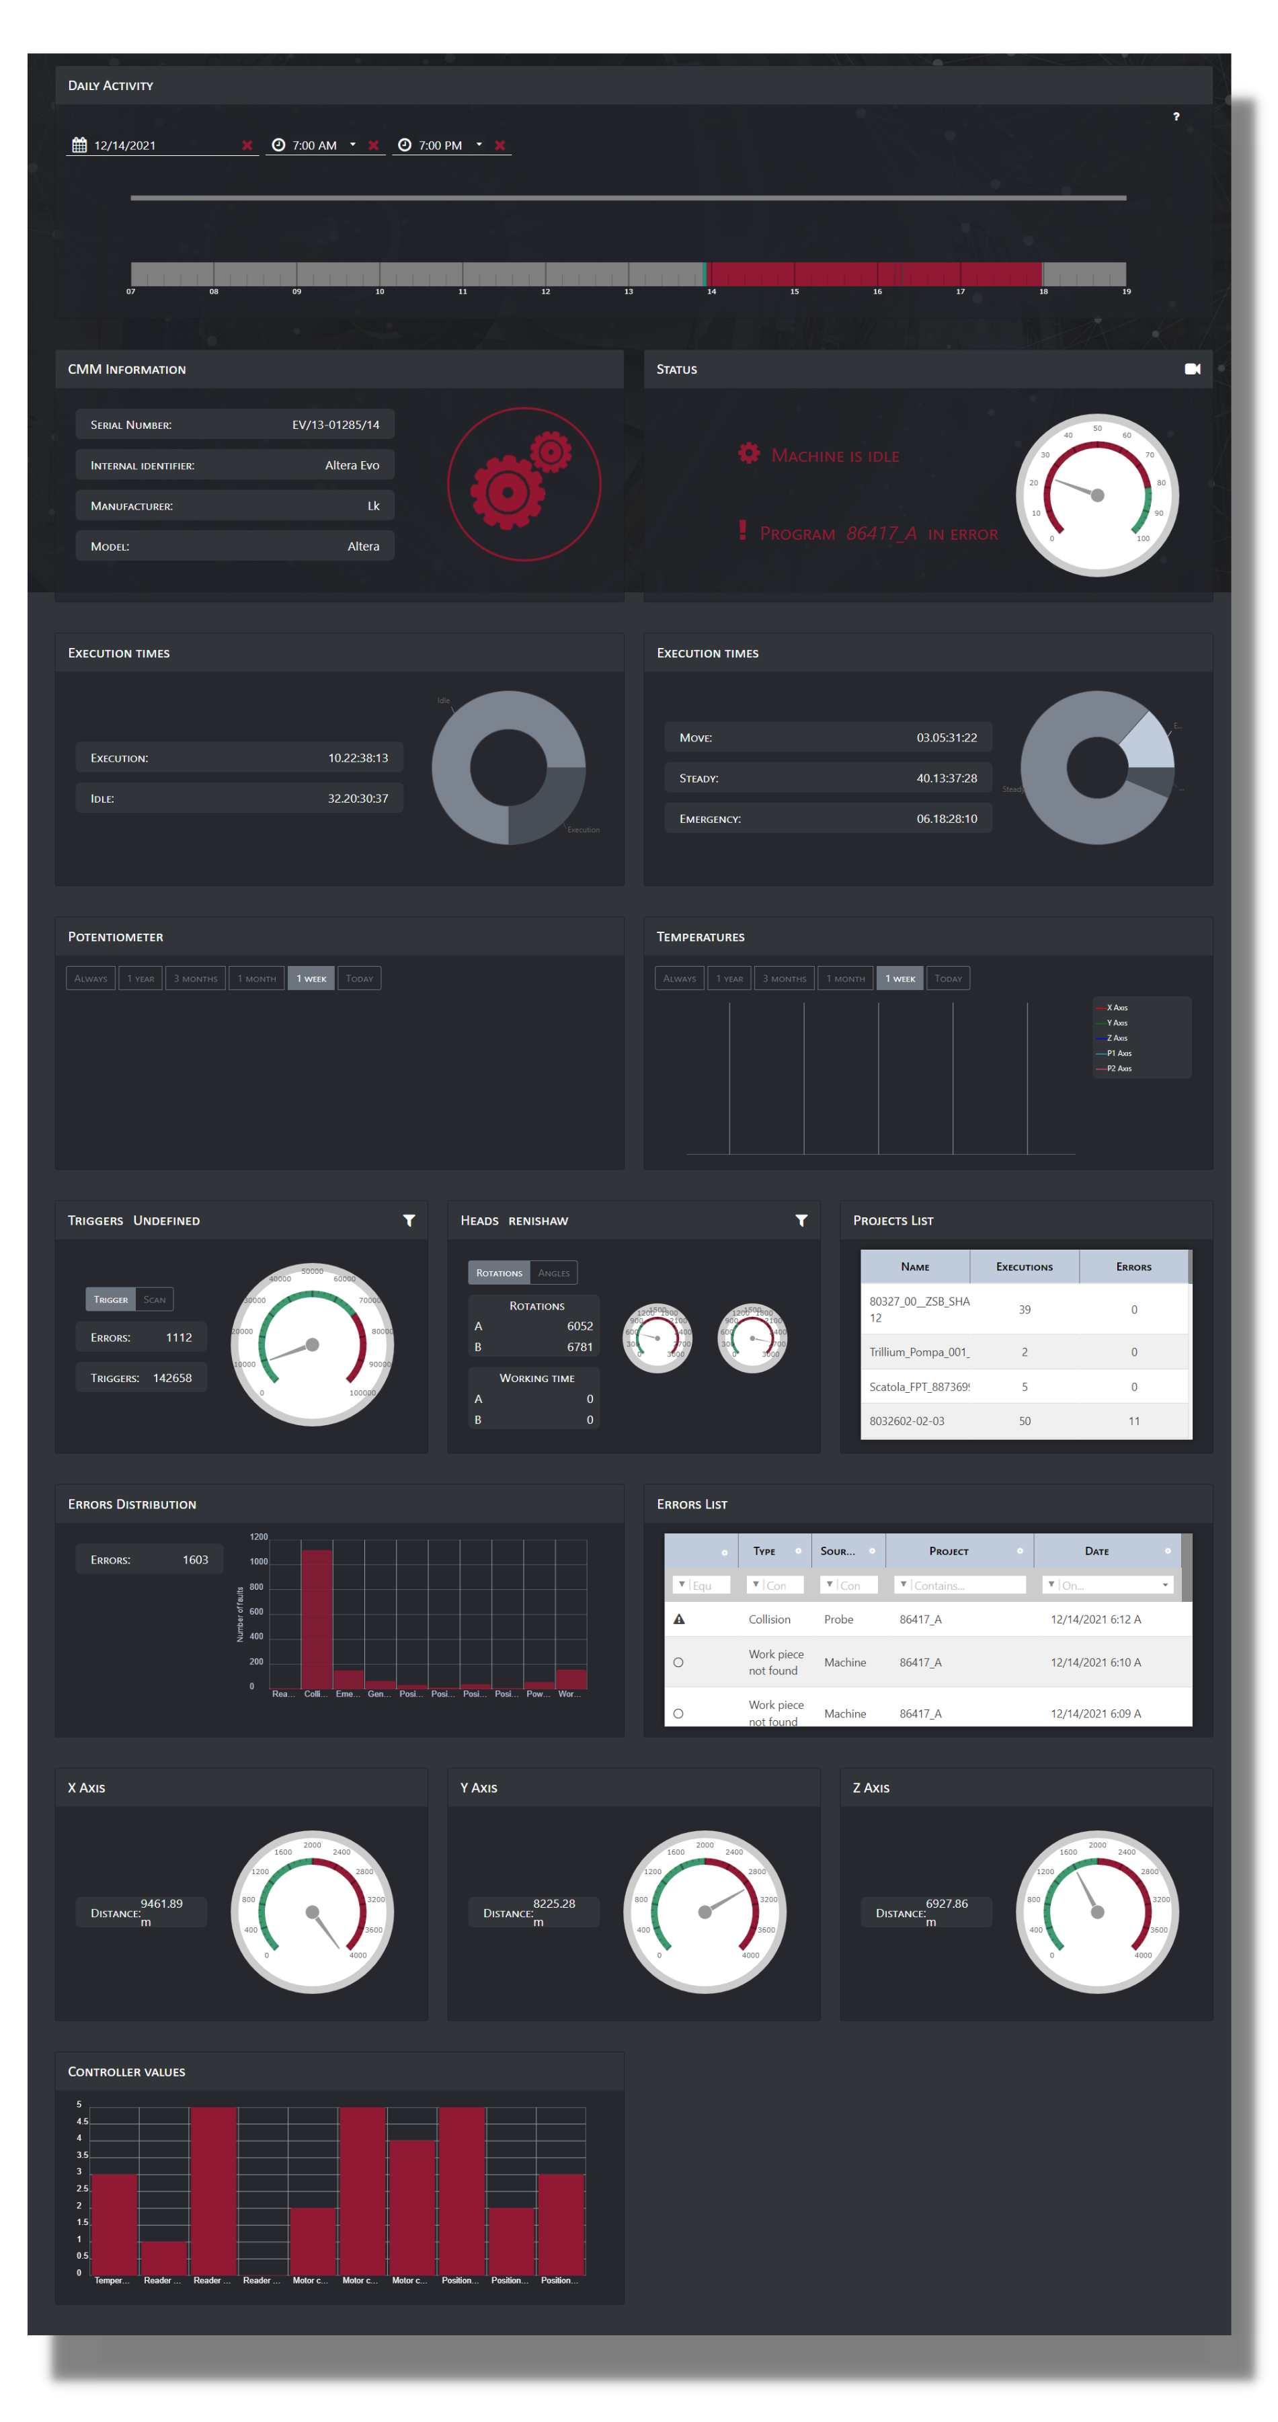Click the 12/14/2021 date input field
Image resolution: width=1278 pixels, height=2422 pixels.
pos(163,145)
